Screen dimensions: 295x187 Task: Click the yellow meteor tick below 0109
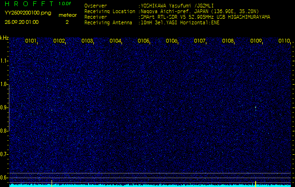click(x=255, y=181)
